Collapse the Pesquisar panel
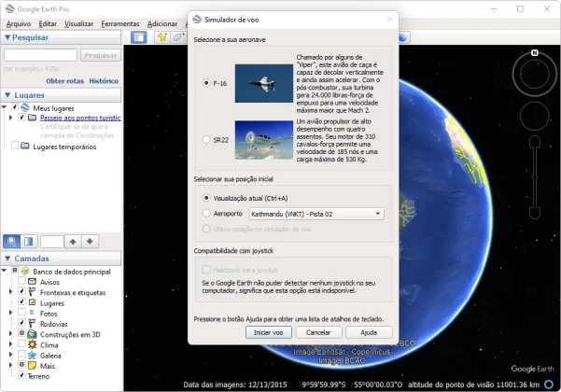The image size is (561, 392). 7,37
